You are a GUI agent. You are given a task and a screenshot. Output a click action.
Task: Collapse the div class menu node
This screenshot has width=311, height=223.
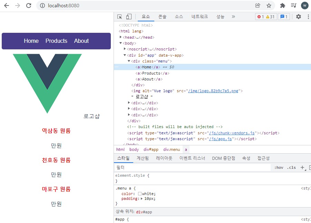(129, 61)
